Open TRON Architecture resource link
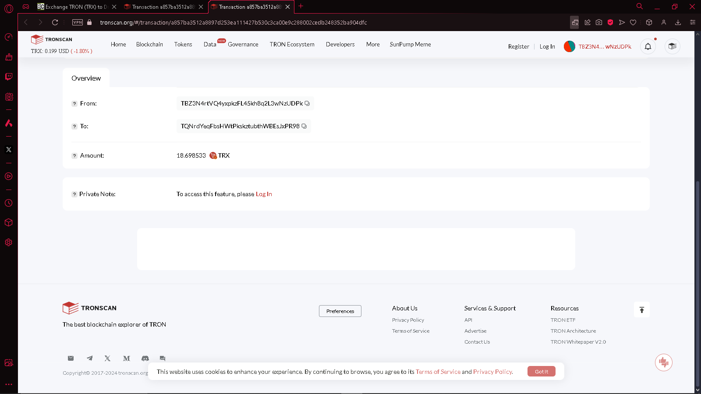The height and width of the screenshot is (394, 701). (573, 331)
